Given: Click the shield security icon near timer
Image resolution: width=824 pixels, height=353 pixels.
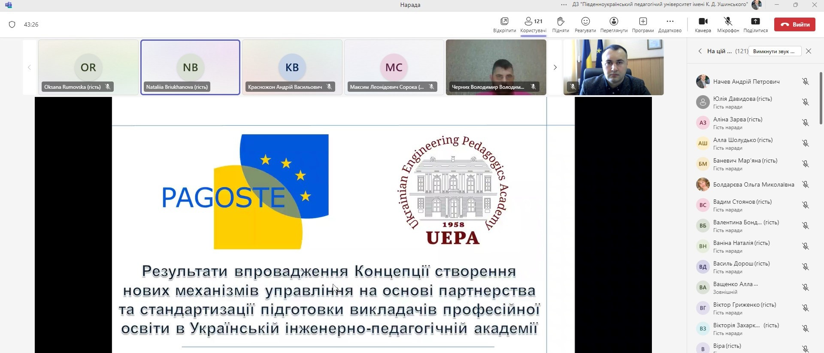Looking at the screenshot, I should [12, 24].
